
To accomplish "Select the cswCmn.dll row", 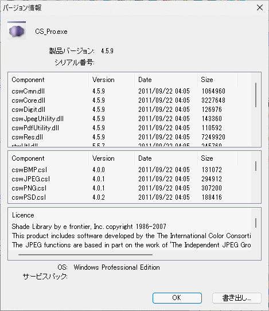I will click(130, 91).
